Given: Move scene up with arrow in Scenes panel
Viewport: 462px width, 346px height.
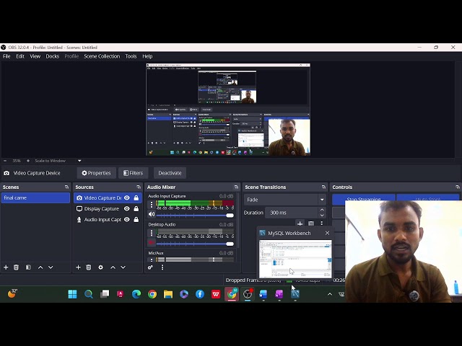Looking at the screenshot, I should (x=40, y=267).
